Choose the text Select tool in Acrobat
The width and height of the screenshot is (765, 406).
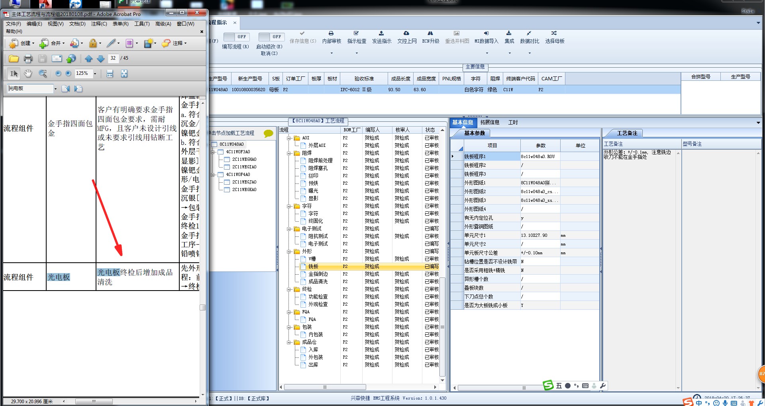point(14,73)
